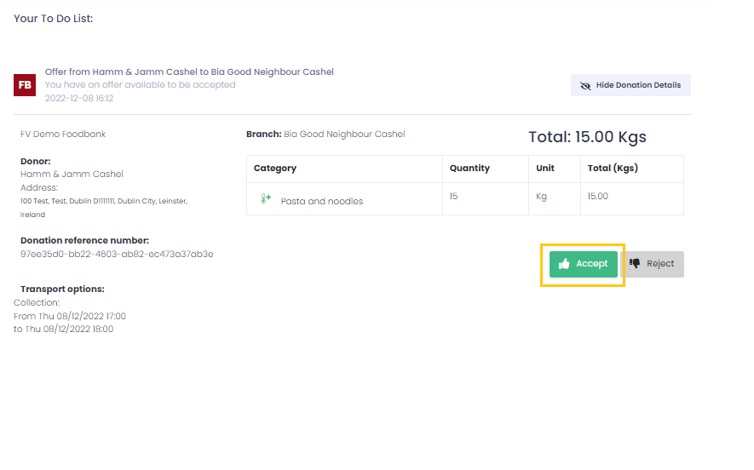Viewport: 754px width, 470px height.
Task: Hide the donation details
Action: click(x=630, y=85)
